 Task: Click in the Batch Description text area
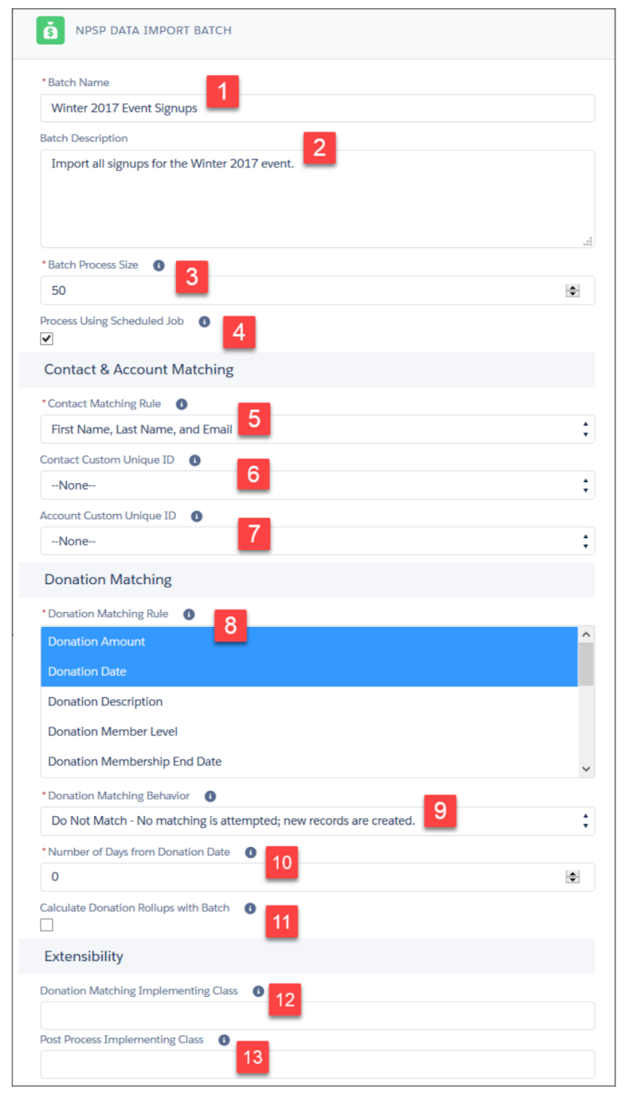pyautogui.click(x=317, y=199)
